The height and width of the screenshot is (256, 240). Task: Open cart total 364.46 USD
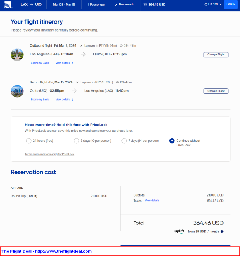point(154,5)
